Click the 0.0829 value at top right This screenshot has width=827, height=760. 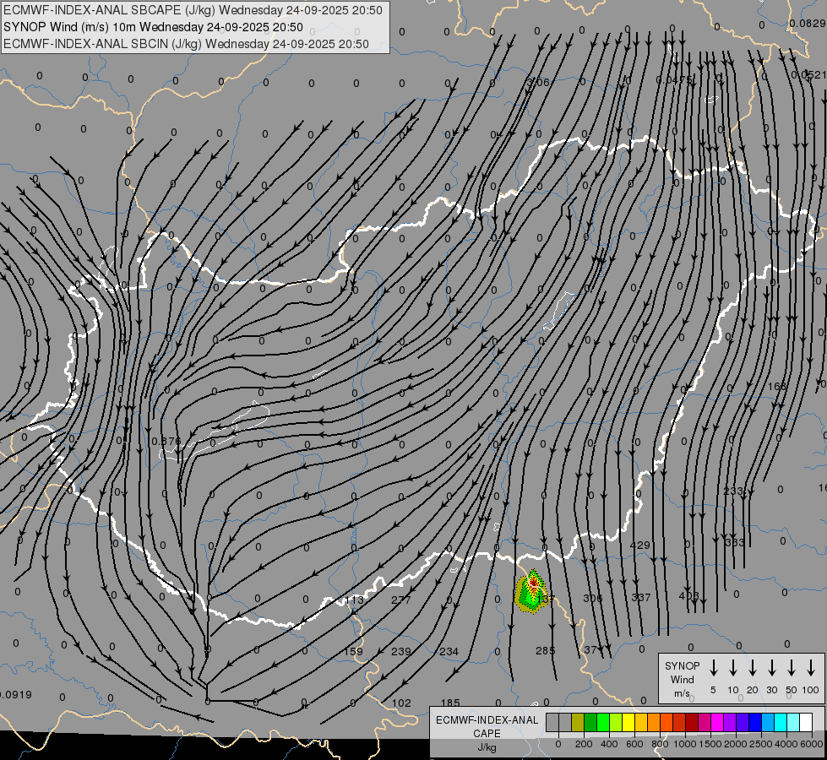point(808,23)
